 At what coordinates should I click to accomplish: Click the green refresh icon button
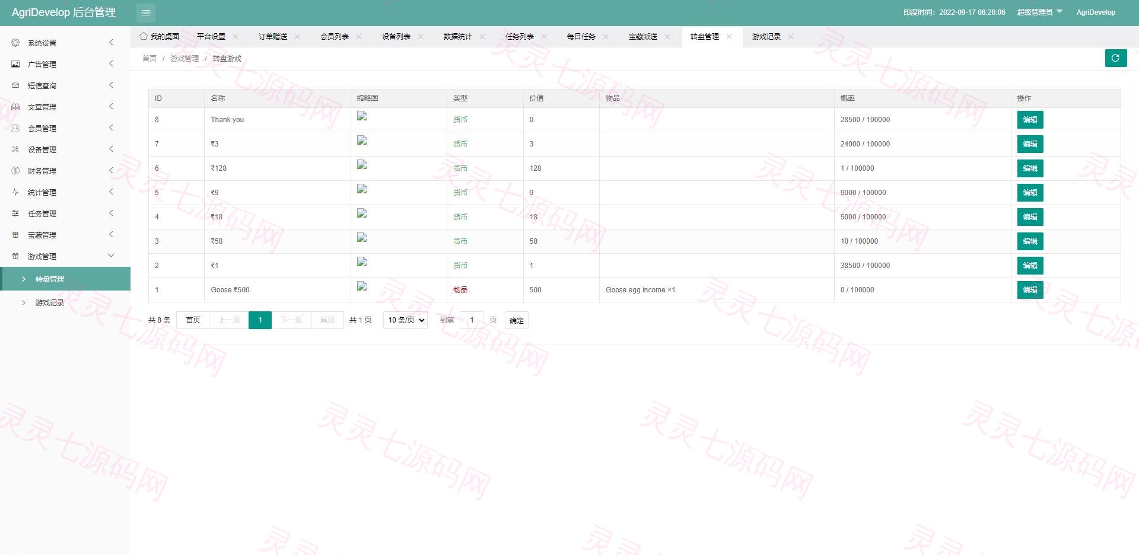pos(1115,58)
